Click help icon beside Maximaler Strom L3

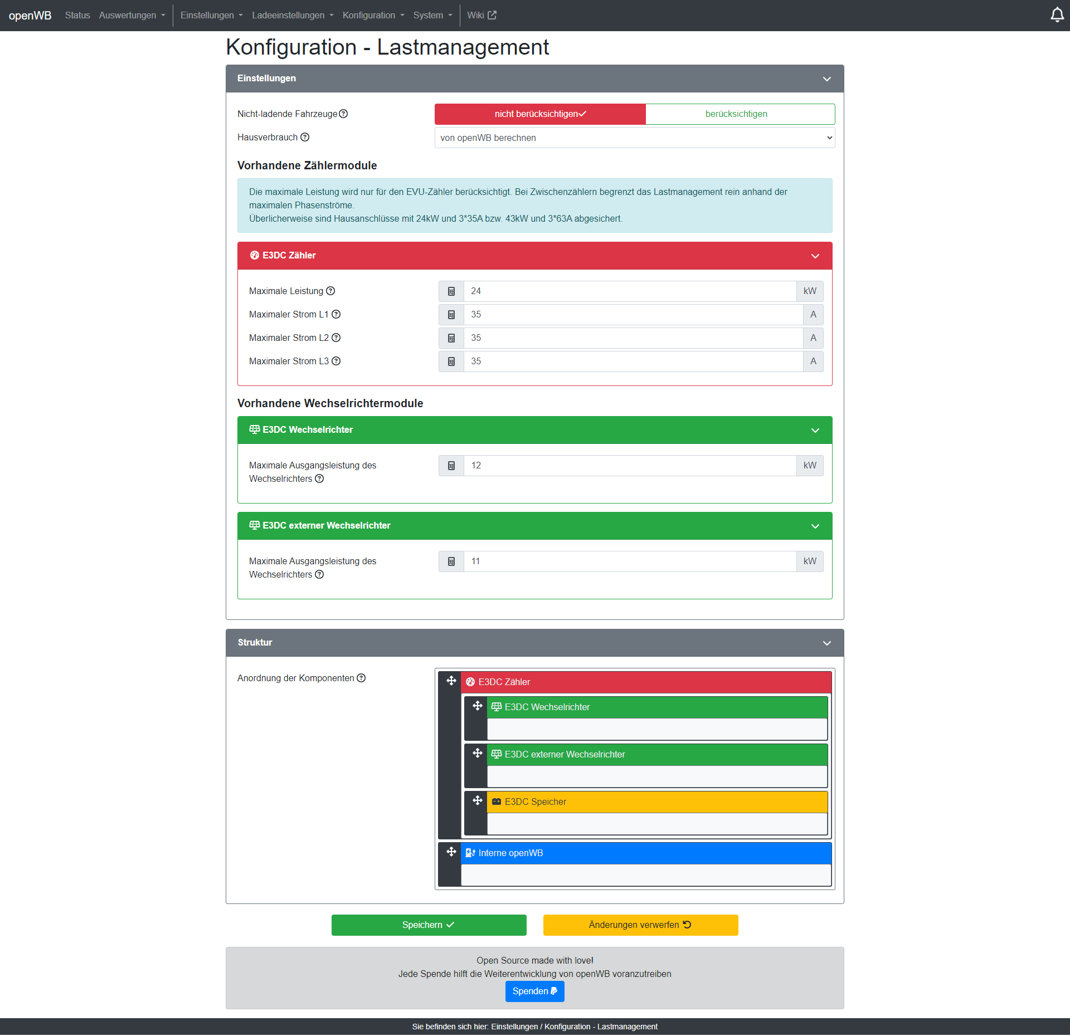(336, 361)
